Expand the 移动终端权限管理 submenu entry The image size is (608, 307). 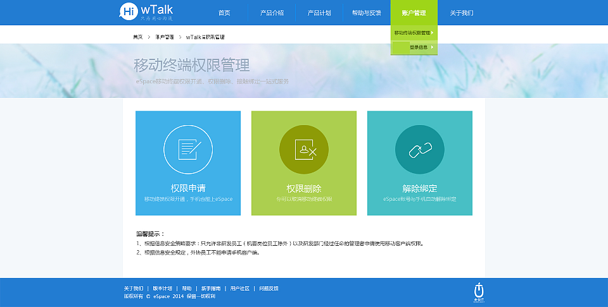[414, 33]
